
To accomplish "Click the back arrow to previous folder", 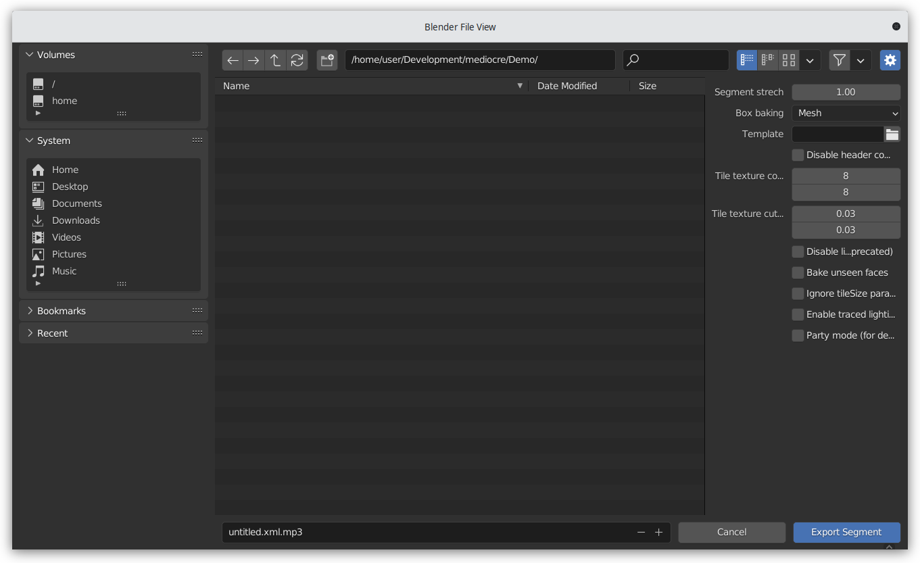I will [232, 59].
